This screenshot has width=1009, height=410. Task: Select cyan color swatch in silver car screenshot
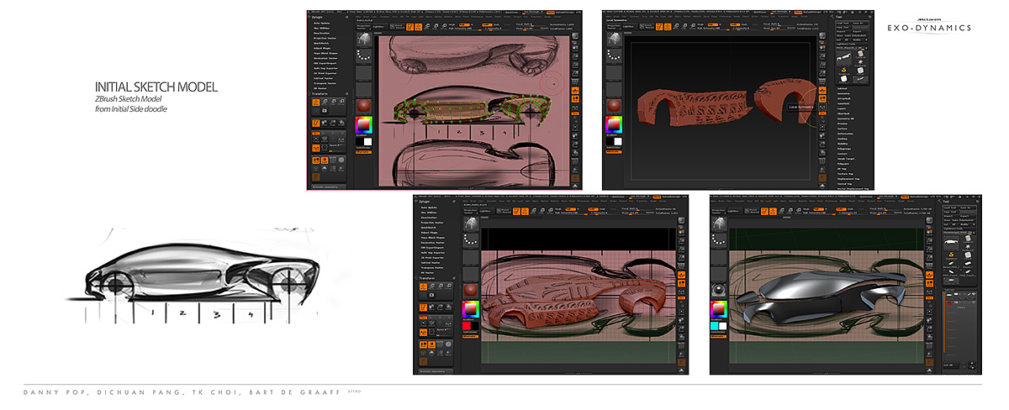715,325
